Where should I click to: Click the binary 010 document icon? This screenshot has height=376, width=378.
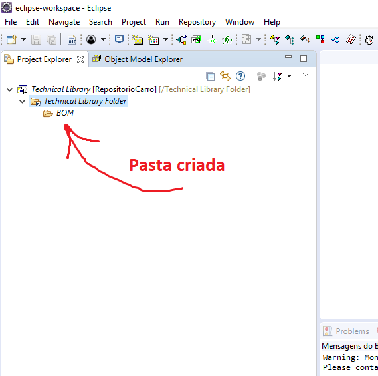tap(72, 39)
